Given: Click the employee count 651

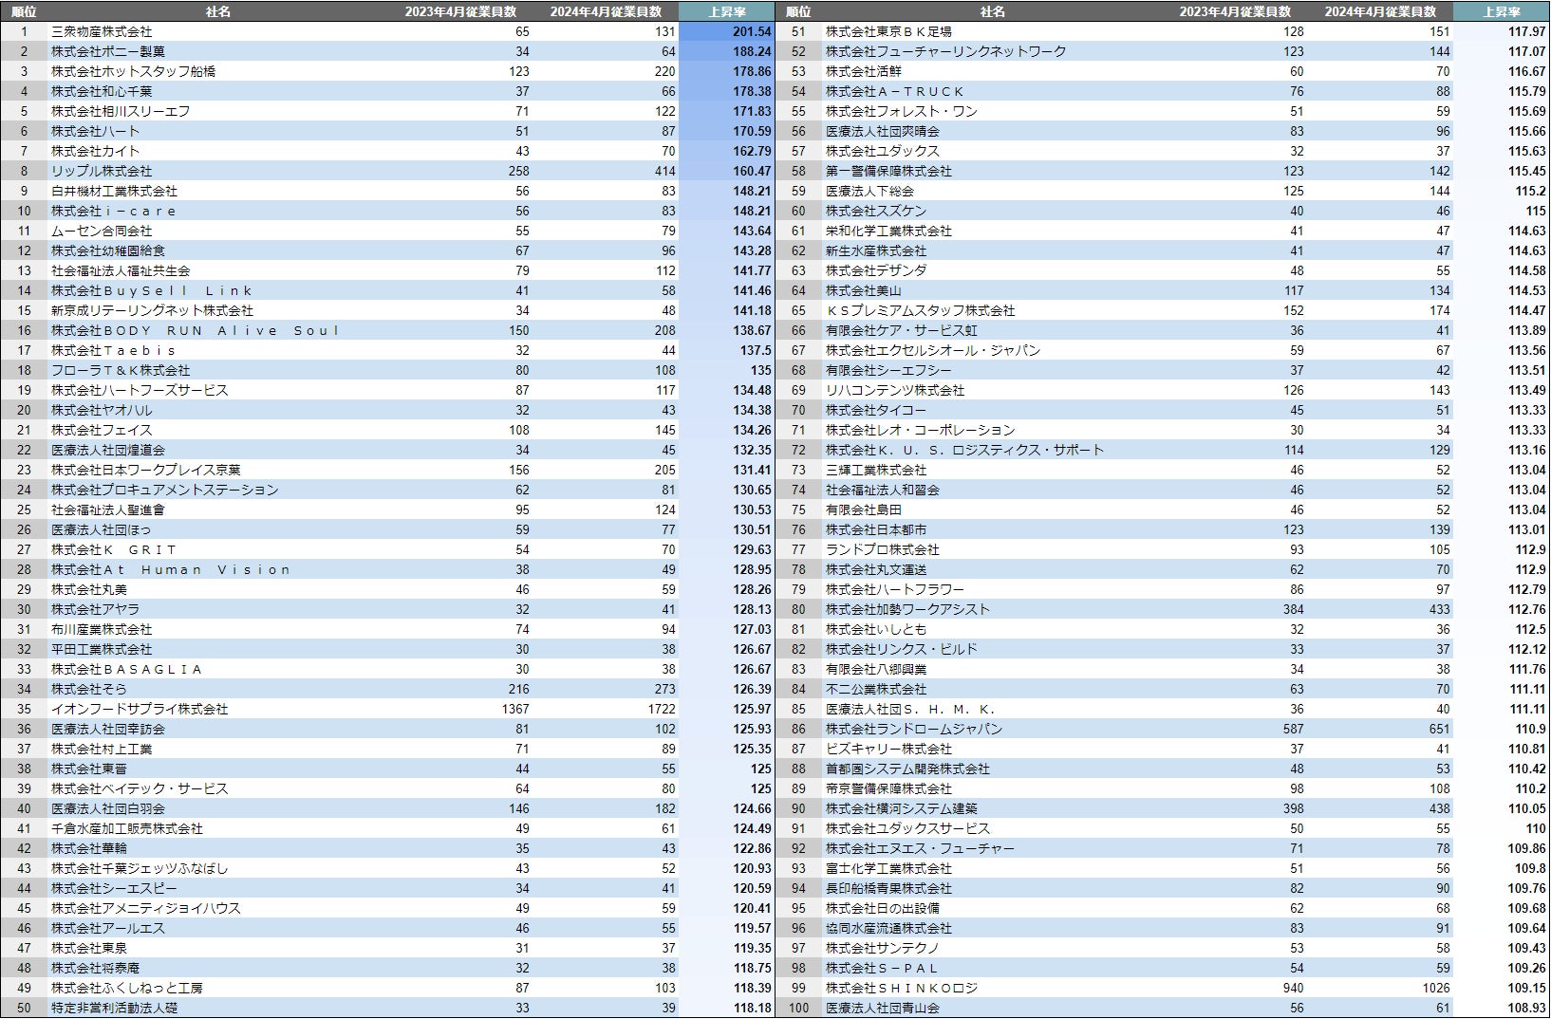Looking at the screenshot, I should (x=1381, y=729).
